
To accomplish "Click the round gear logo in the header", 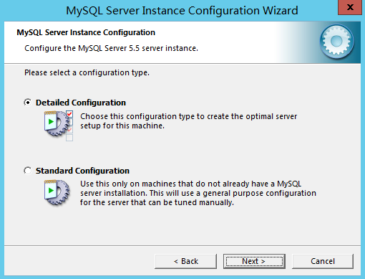I will [336, 42].
